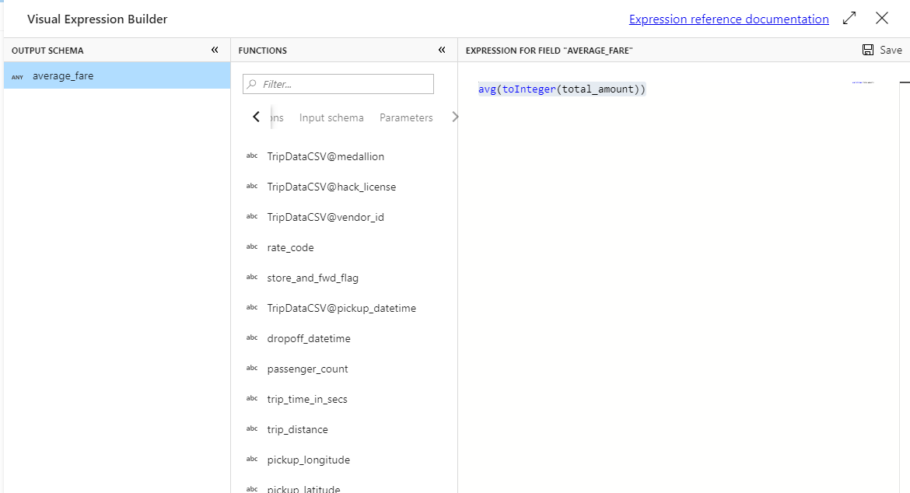This screenshot has width=910, height=493.
Task: Collapse the Functions panel
Action: pyautogui.click(x=441, y=49)
